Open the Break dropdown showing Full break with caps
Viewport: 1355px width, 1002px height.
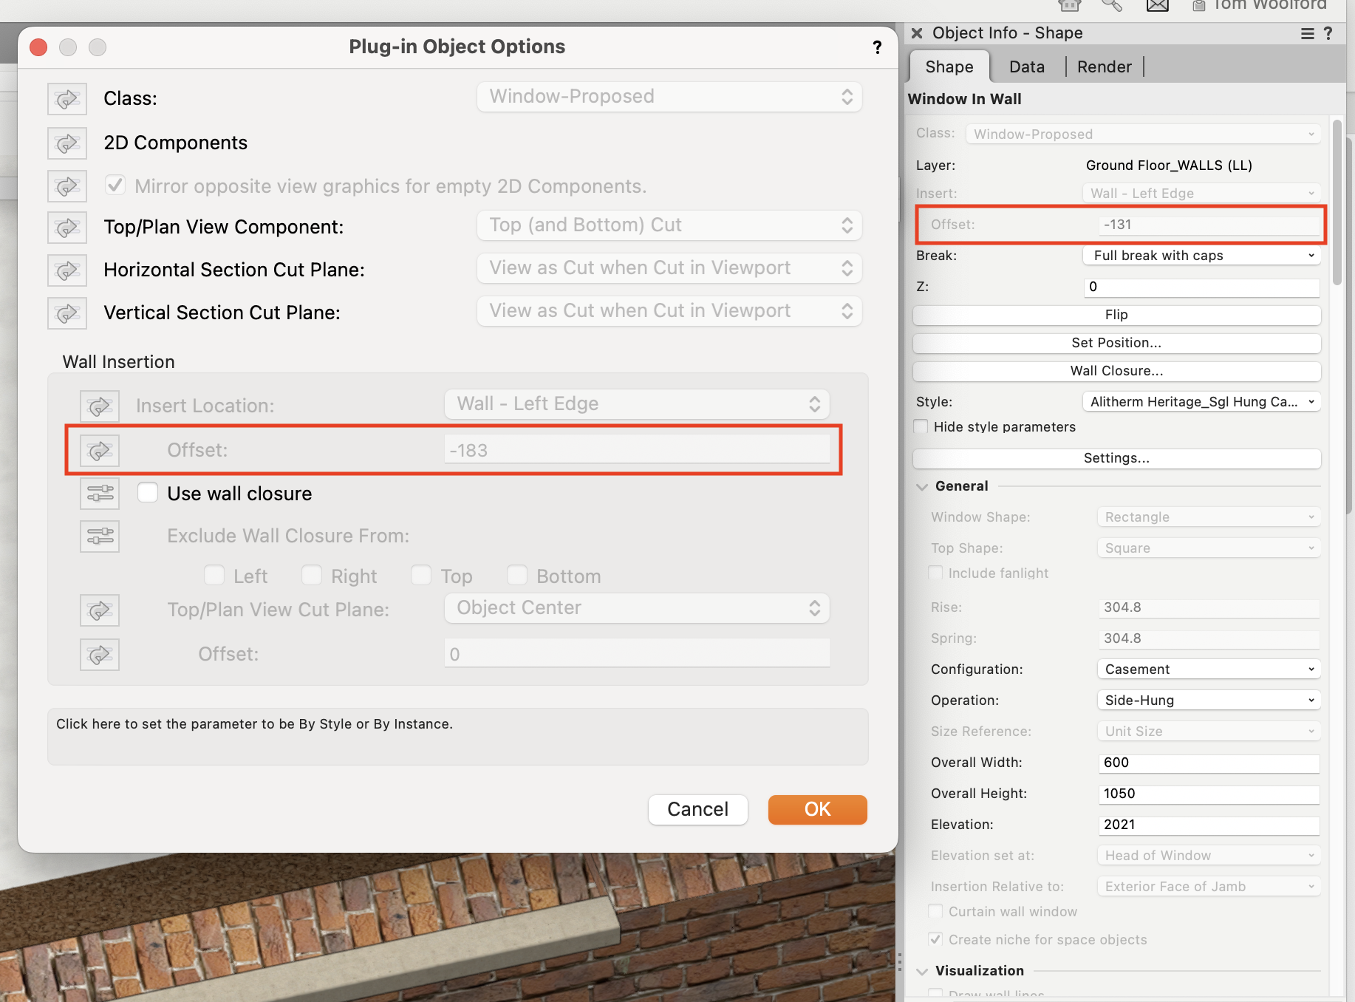(1201, 255)
